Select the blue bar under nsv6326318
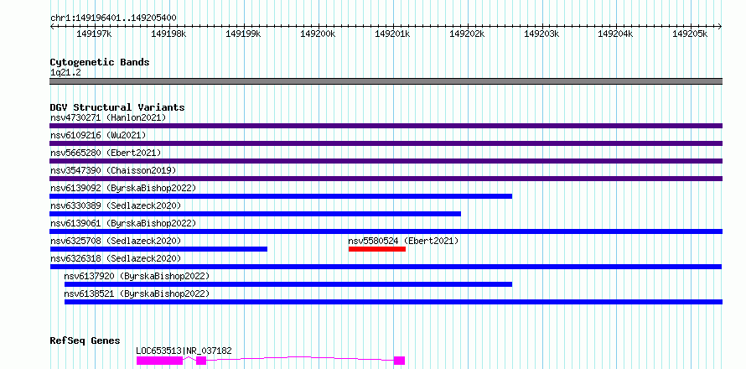This screenshot has height=369, width=746. point(386,267)
